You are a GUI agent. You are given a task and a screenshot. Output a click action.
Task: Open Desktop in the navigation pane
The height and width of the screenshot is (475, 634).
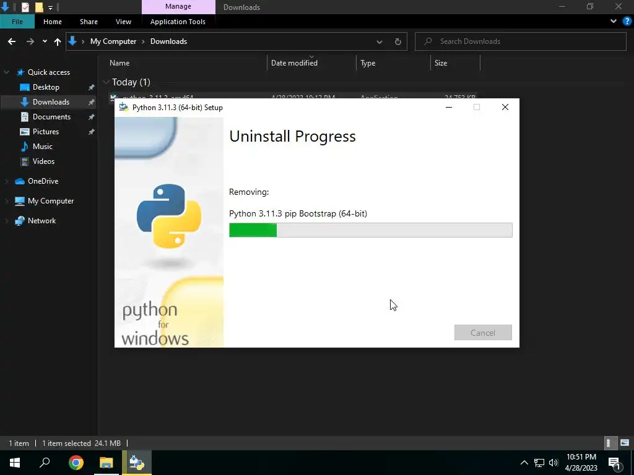pyautogui.click(x=46, y=87)
